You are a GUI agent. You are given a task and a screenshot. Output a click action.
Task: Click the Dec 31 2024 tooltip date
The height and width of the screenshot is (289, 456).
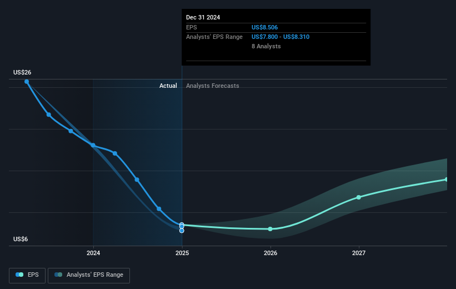click(203, 17)
